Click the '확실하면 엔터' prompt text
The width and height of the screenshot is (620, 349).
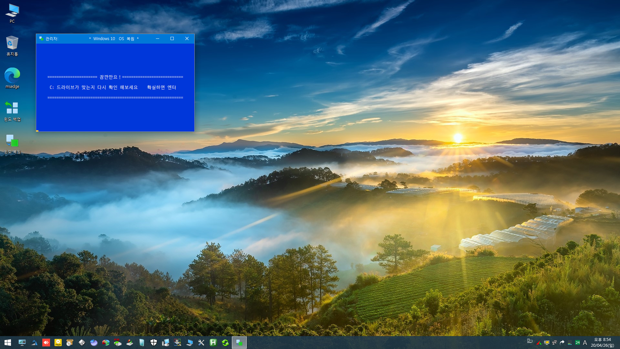point(161,87)
